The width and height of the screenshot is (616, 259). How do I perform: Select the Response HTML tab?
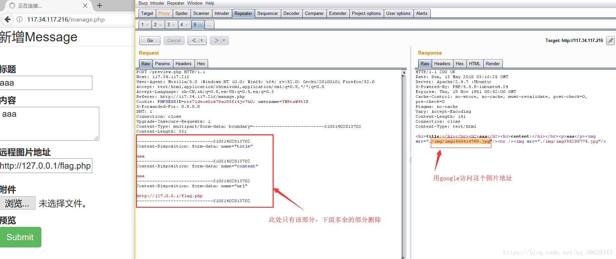click(x=474, y=64)
